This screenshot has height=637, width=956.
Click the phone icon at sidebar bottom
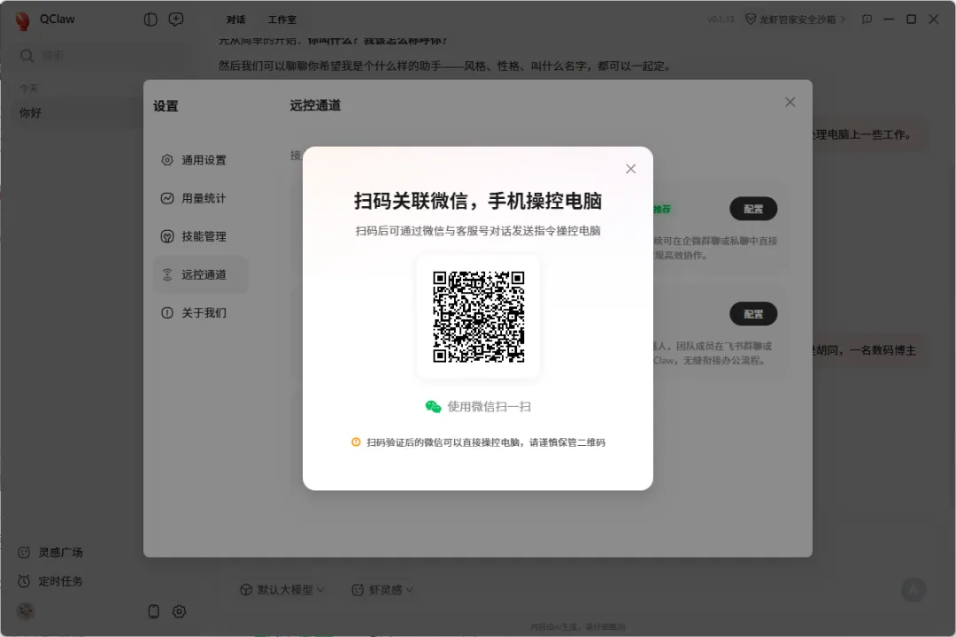(154, 611)
